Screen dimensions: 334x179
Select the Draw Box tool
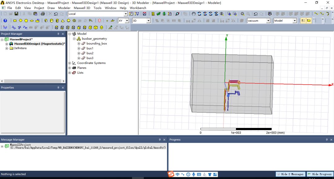click(46, 21)
